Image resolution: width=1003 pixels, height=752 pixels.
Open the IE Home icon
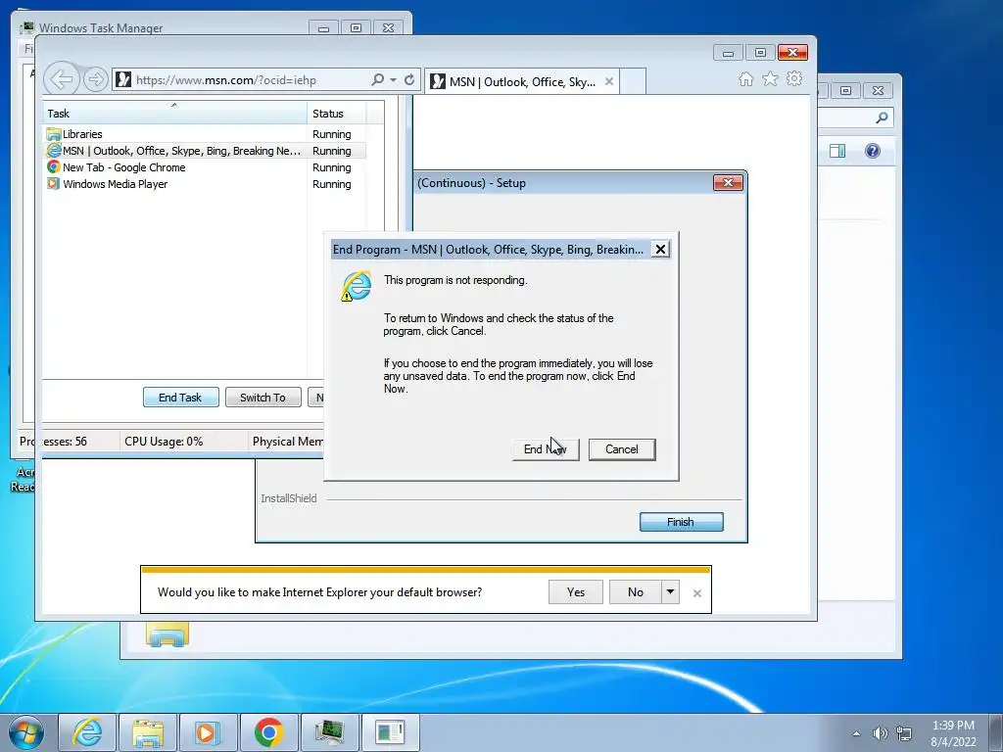click(745, 78)
